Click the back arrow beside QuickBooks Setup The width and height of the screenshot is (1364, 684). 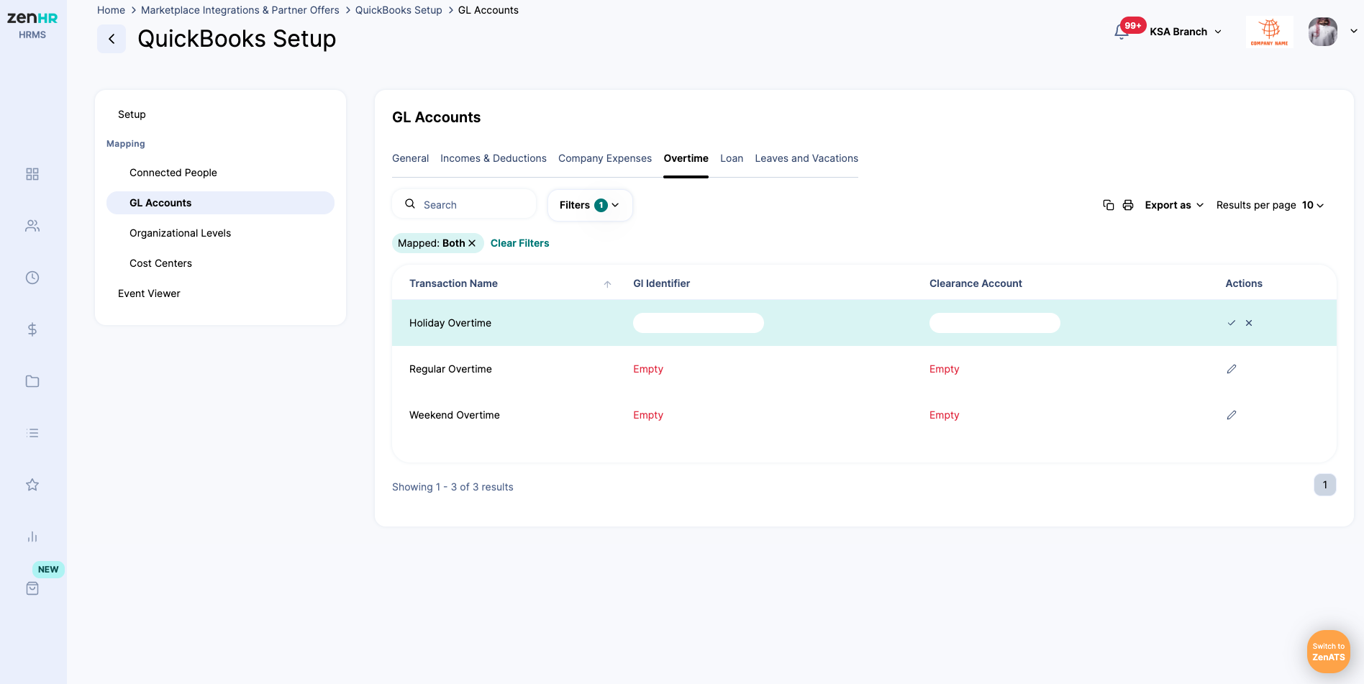click(112, 39)
